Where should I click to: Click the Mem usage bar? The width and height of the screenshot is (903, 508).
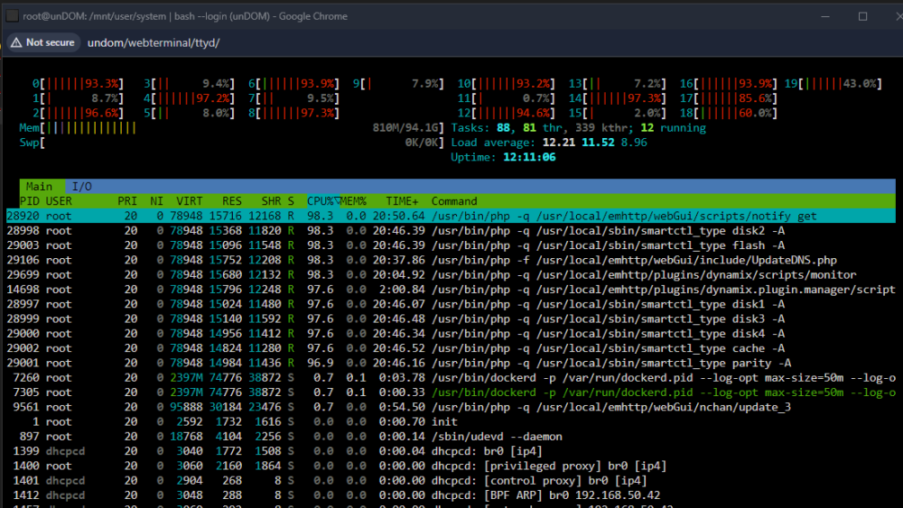click(x=231, y=128)
